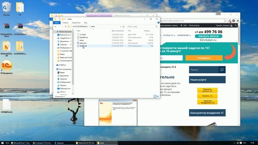Viewport: 258px width, 145px height.
Task: Open the installer screenshot thumbnail on webpage
Action: [118, 112]
